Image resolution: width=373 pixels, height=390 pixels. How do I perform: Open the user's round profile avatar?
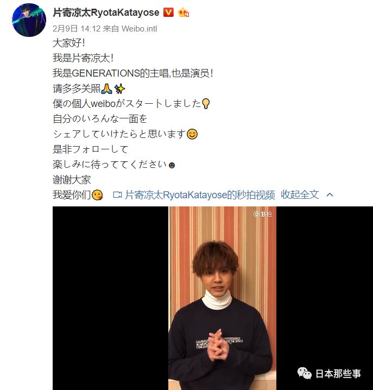29,20
